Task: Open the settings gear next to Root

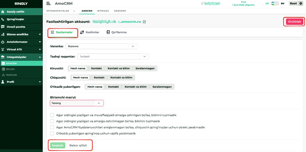Action: (x=301, y=4)
